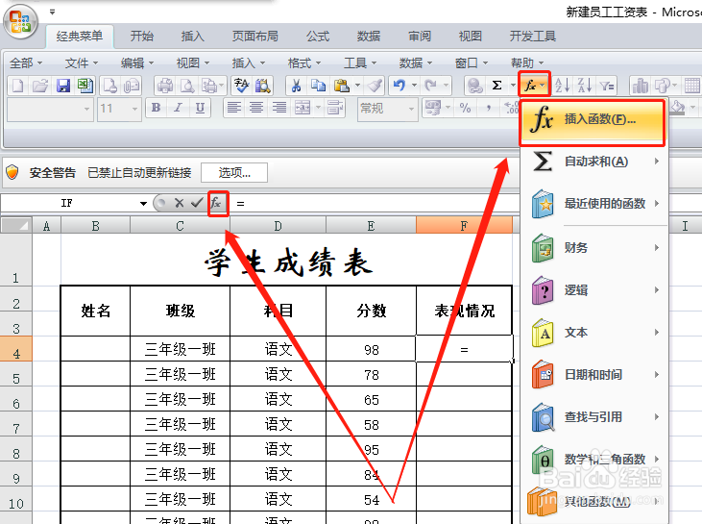
Task: Click the Select All corner cell
Action: click(x=16, y=226)
